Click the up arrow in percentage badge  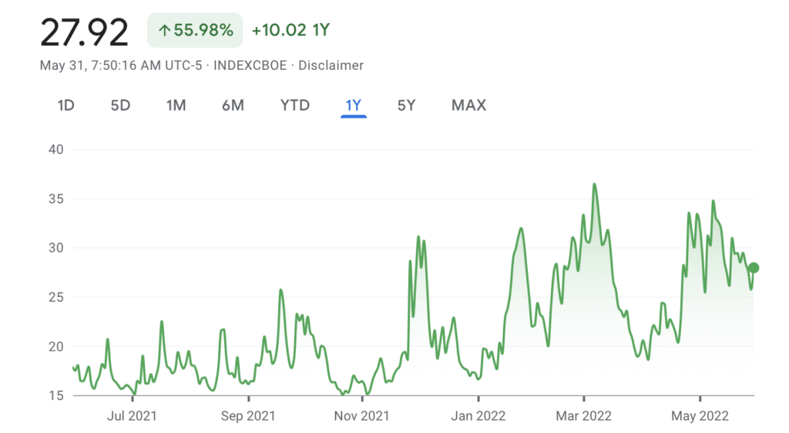point(164,31)
